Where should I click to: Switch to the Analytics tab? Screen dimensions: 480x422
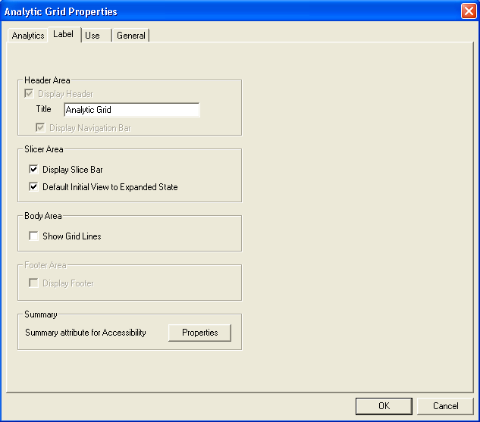(x=28, y=36)
